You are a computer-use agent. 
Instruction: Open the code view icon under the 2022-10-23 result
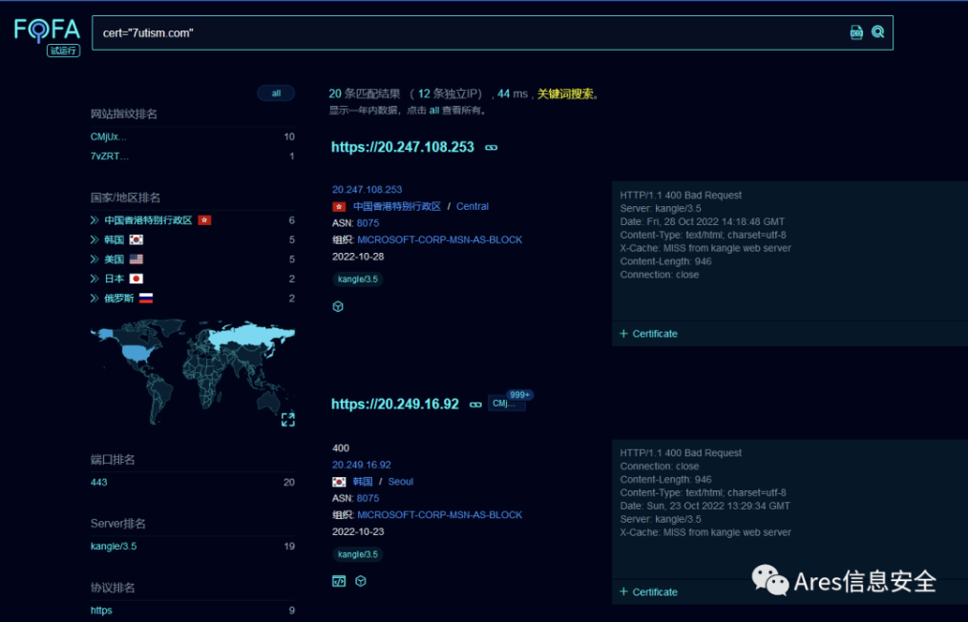[339, 581]
